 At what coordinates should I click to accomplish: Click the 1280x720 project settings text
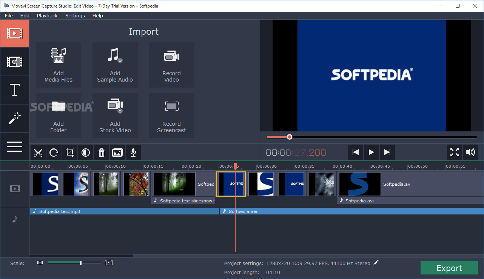click(x=318, y=263)
